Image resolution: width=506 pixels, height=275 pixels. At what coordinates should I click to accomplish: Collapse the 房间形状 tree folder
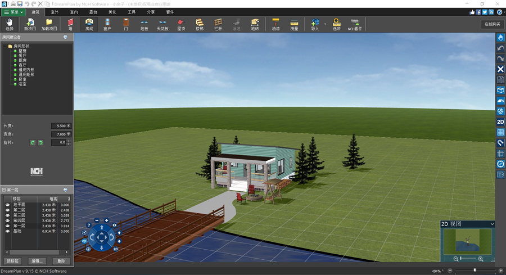5,46
